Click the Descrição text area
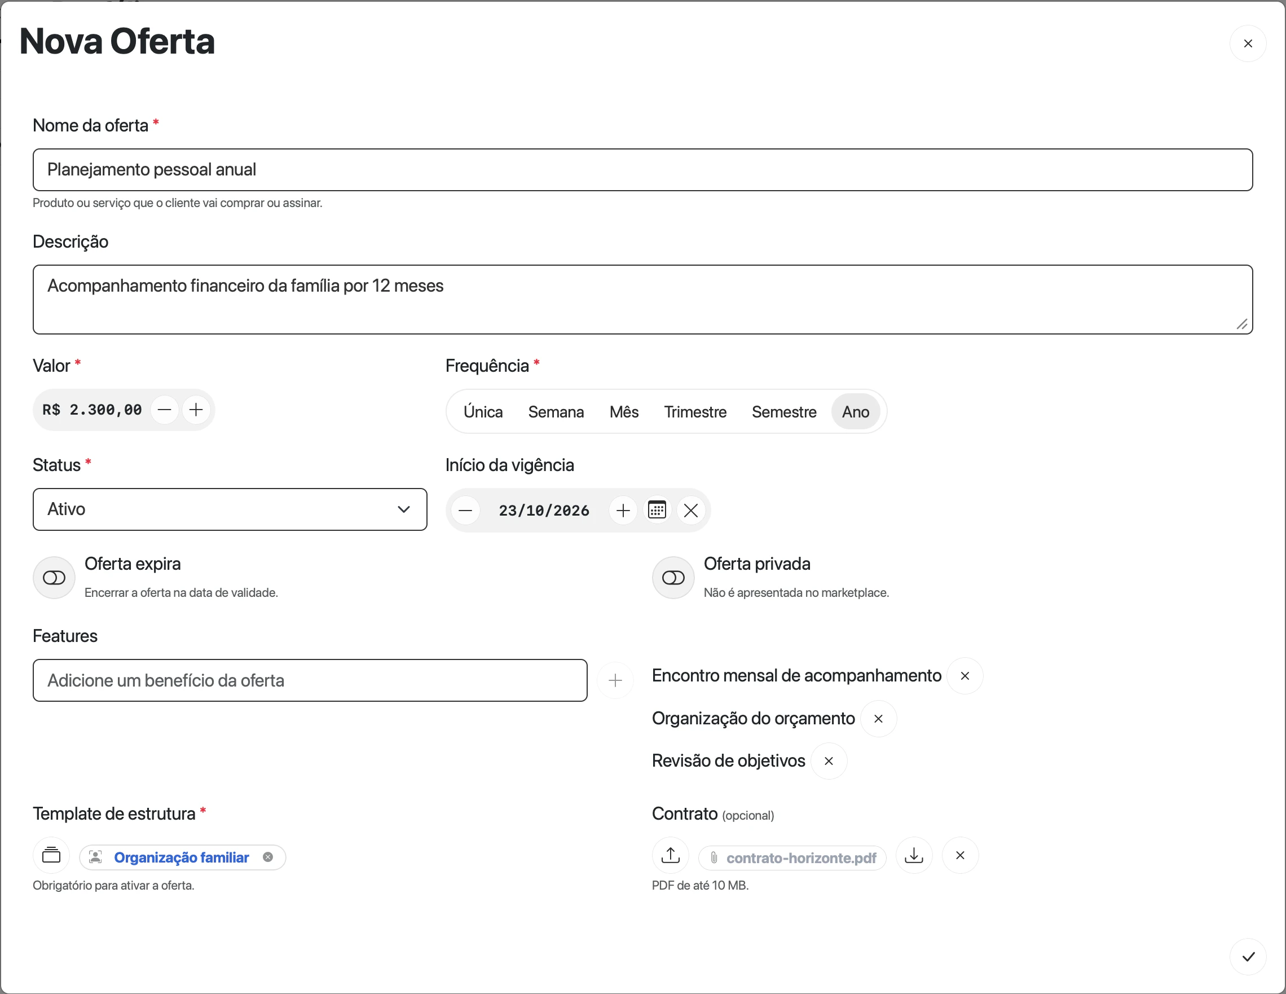 click(x=642, y=299)
